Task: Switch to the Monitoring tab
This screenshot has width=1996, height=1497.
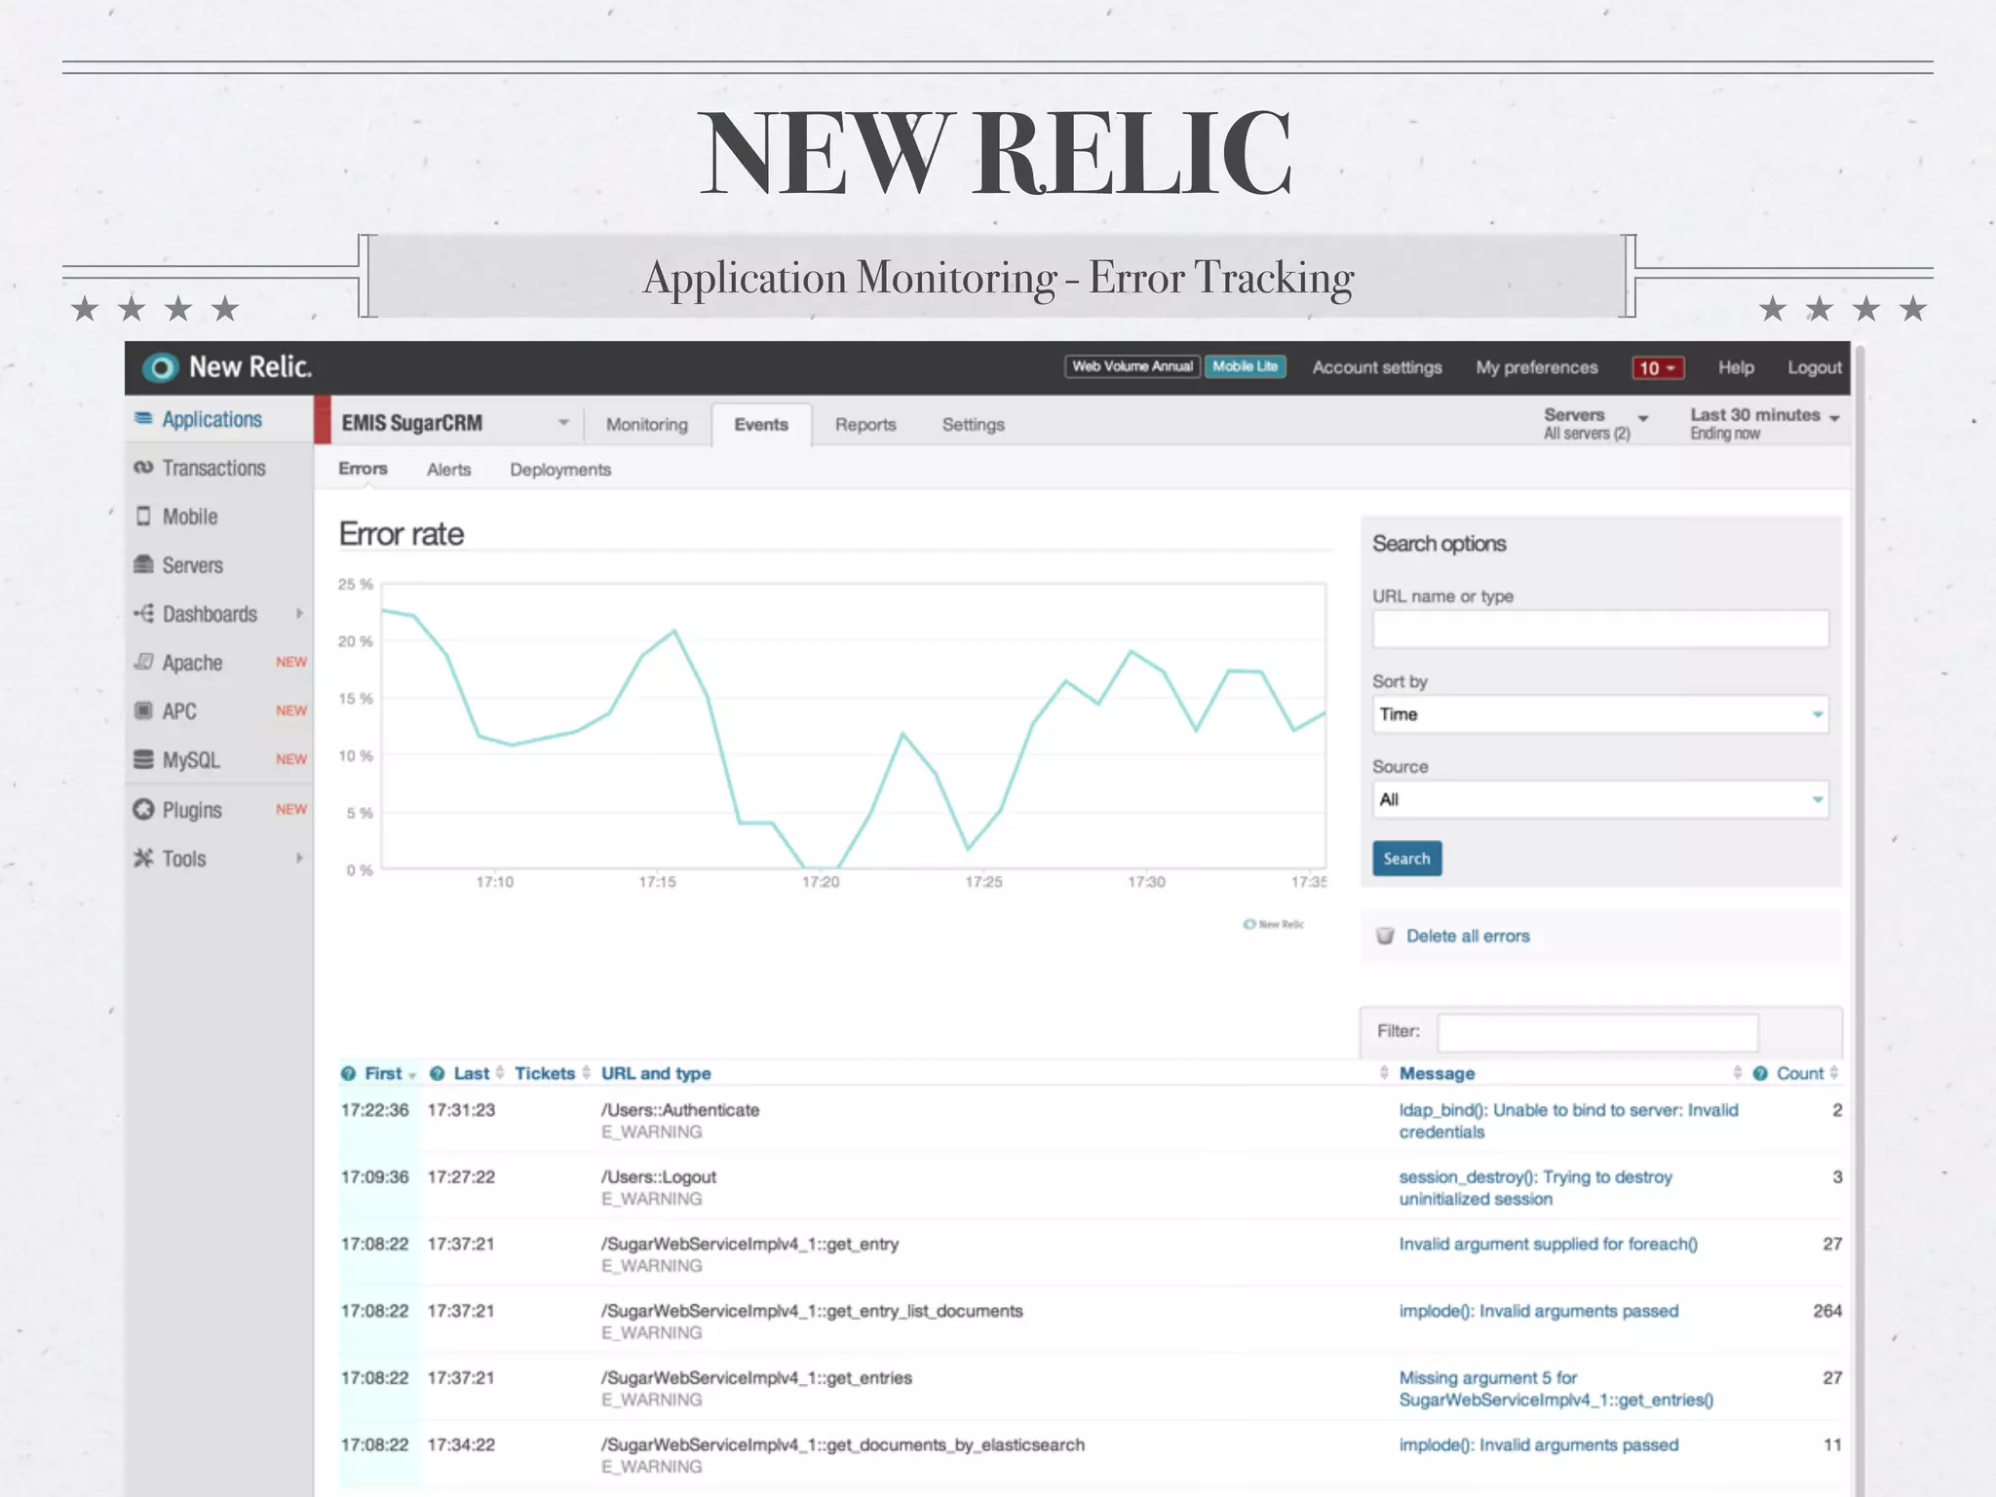Action: (646, 425)
